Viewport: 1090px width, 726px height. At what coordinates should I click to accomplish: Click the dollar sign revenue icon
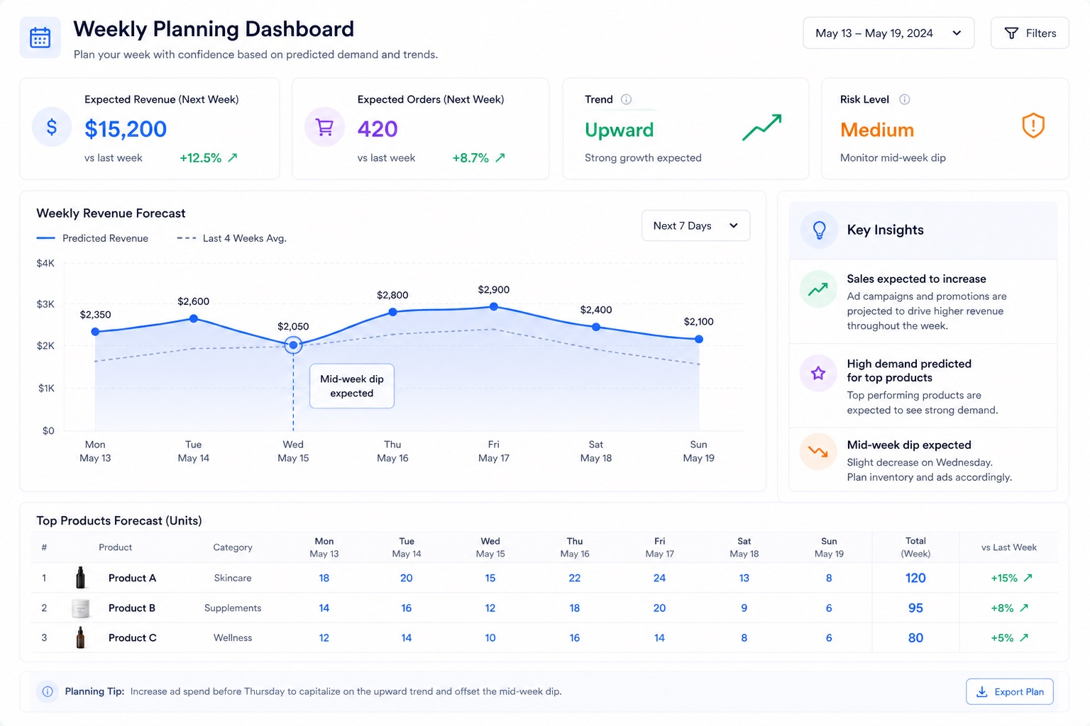coord(52,127)
